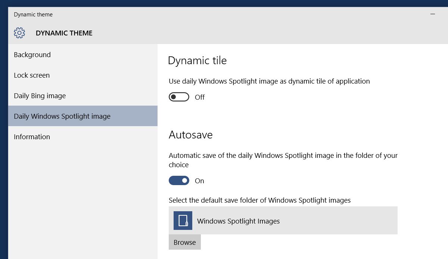
Task: Click the 'Automatic save of the daily' description
Action: pyautogui.click(x=283, y=160)
